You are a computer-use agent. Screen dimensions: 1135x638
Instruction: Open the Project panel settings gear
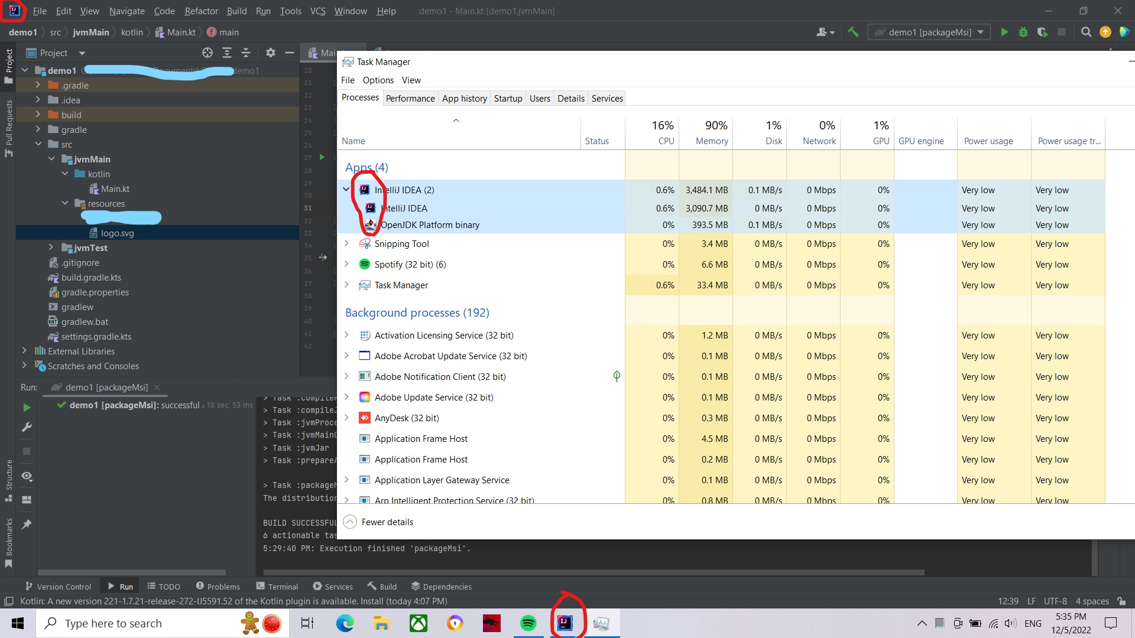tap(270, 53)
